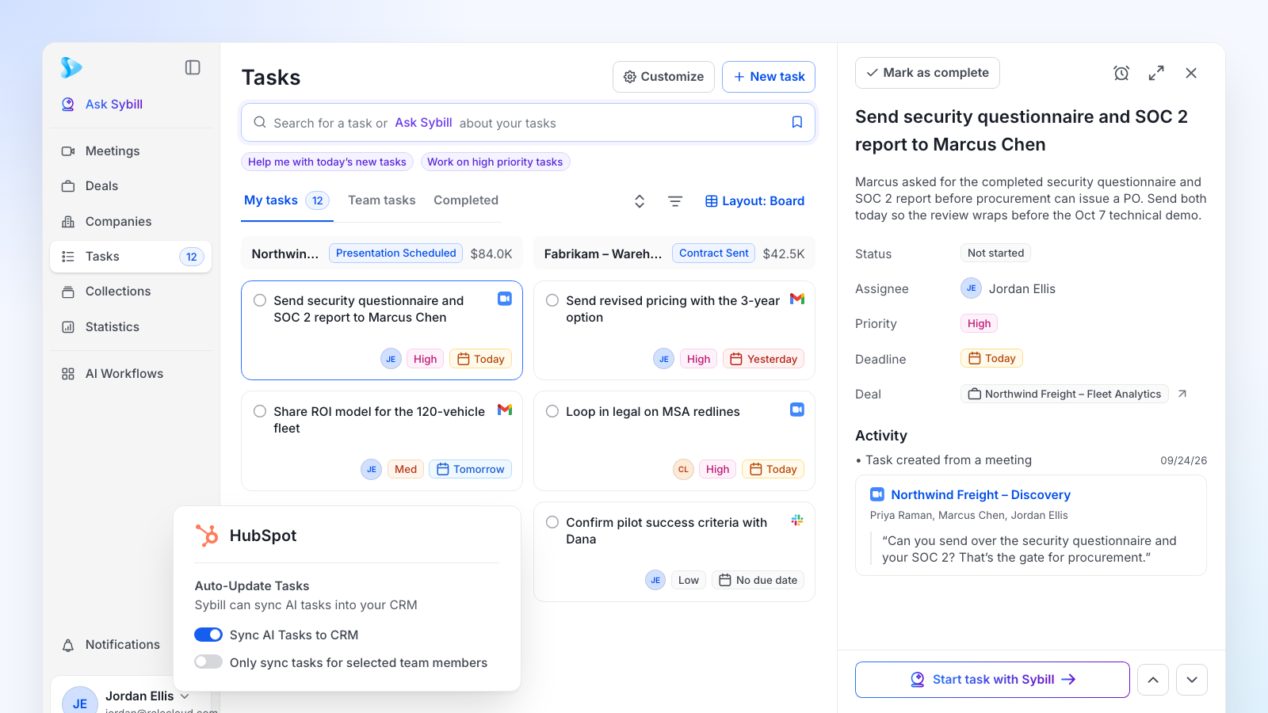Open the external link arrow next to the Deal

[x=1182, y=394]
